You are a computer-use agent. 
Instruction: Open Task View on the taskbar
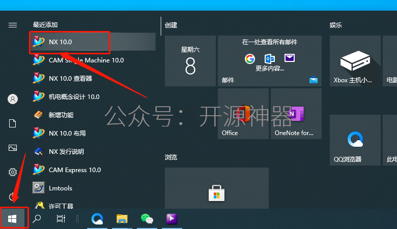(61, 219)
